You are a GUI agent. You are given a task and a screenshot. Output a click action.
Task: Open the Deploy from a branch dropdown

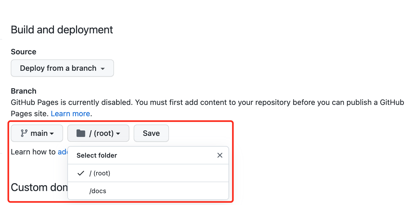coord(62,68)
